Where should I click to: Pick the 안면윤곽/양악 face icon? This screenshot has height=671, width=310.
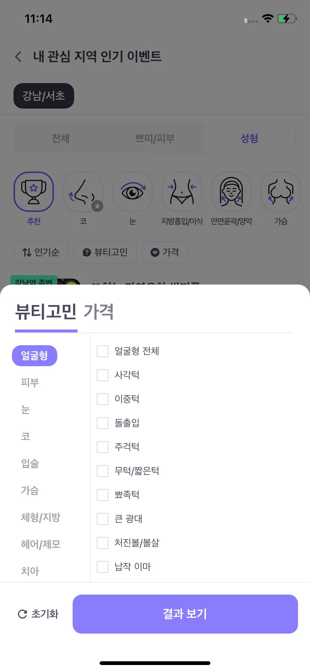(x=231, y=192)
